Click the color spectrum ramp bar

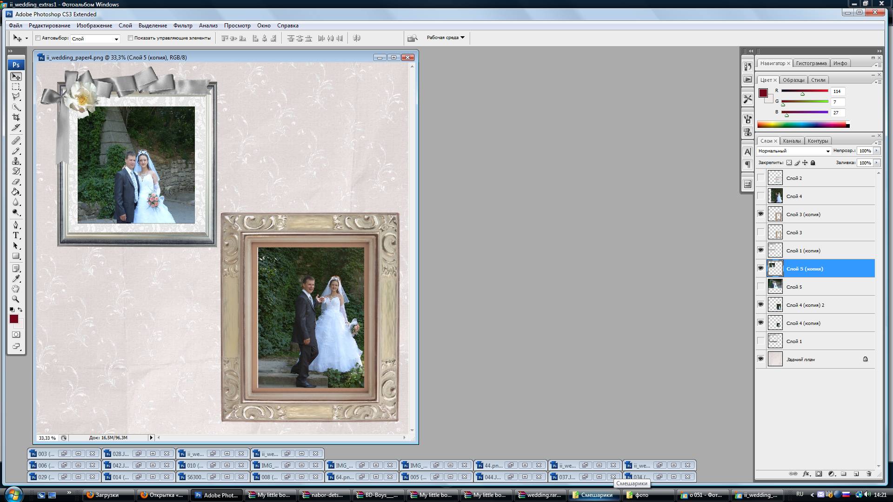click(x=803, y=125)
